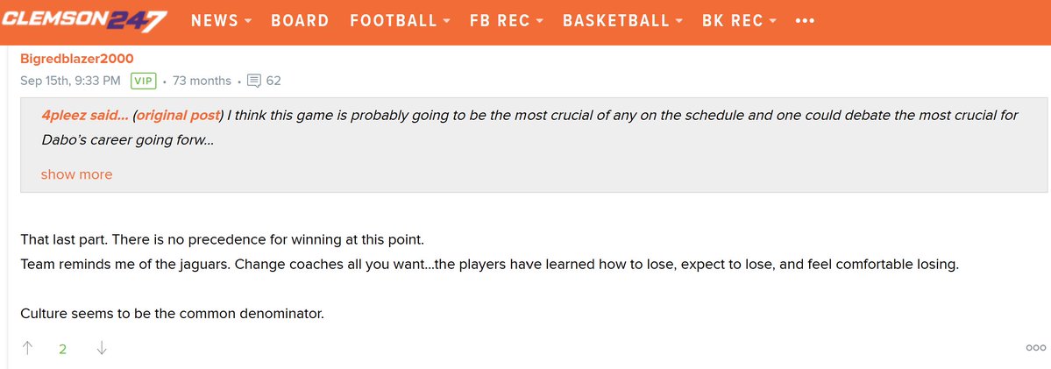Click the vote score number 2
Image resolution: width=1051 pixels, height=369 pixels.
point(63,349)
